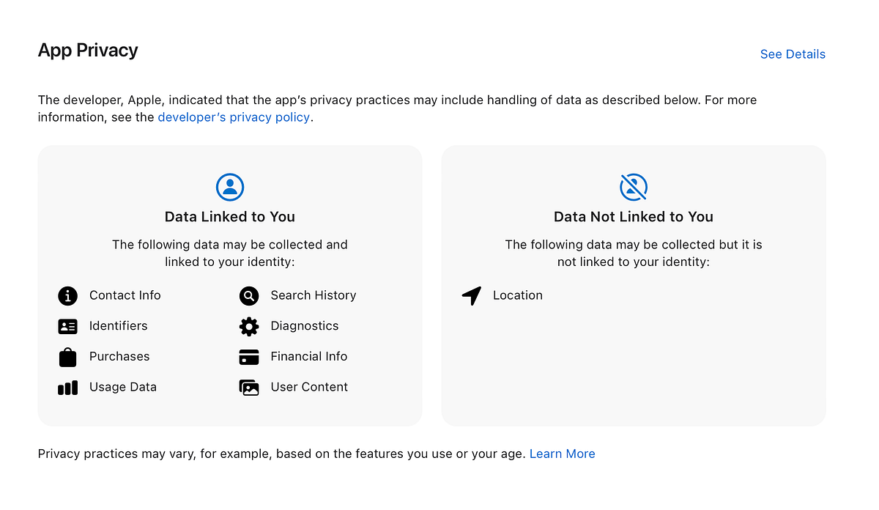Click the Search History magnifier icon
Image resolution: width=879 pixels, height=510 pixels.
coord(249,295)
